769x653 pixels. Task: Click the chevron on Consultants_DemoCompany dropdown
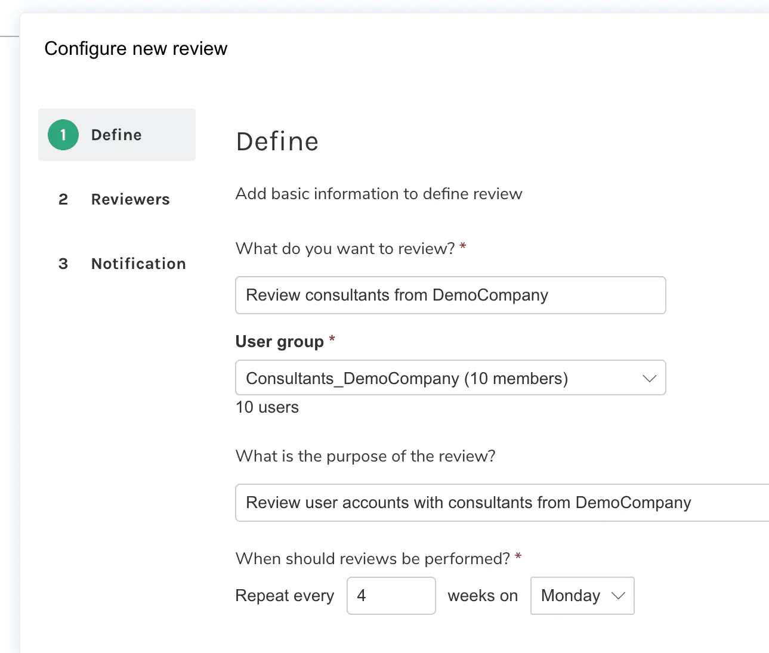(649, 378)
